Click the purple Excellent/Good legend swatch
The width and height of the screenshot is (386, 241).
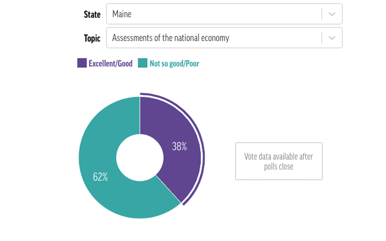82,63
